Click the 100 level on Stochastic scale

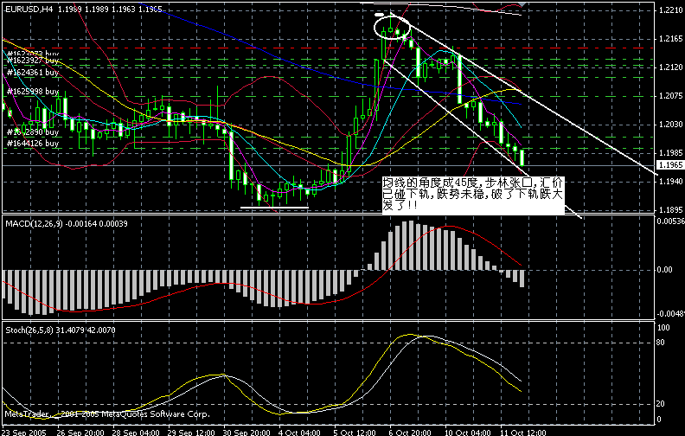coord(663,328)
